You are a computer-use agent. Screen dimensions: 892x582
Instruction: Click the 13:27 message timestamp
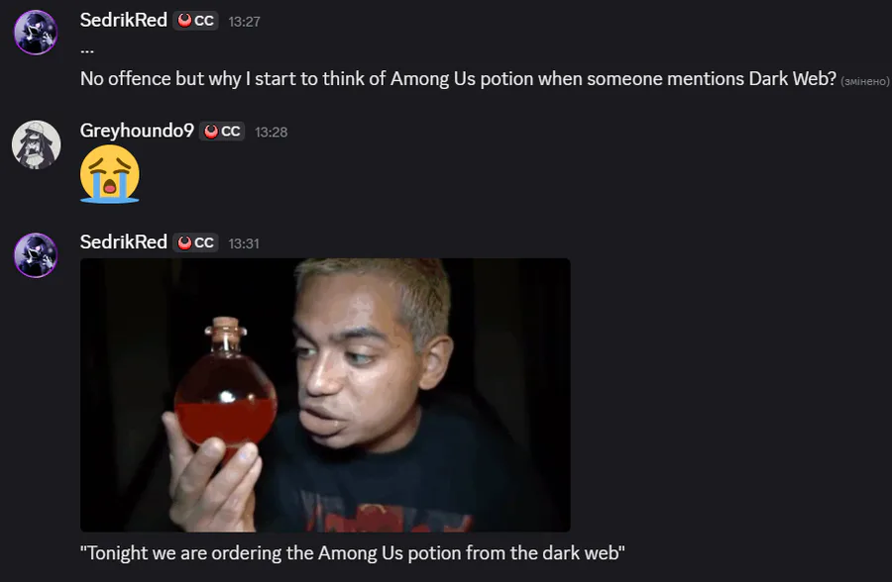pyautogui.click(x=244, y=22)
